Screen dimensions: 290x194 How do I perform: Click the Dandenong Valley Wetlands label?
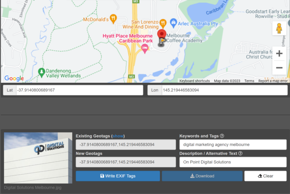pos(63,73)
